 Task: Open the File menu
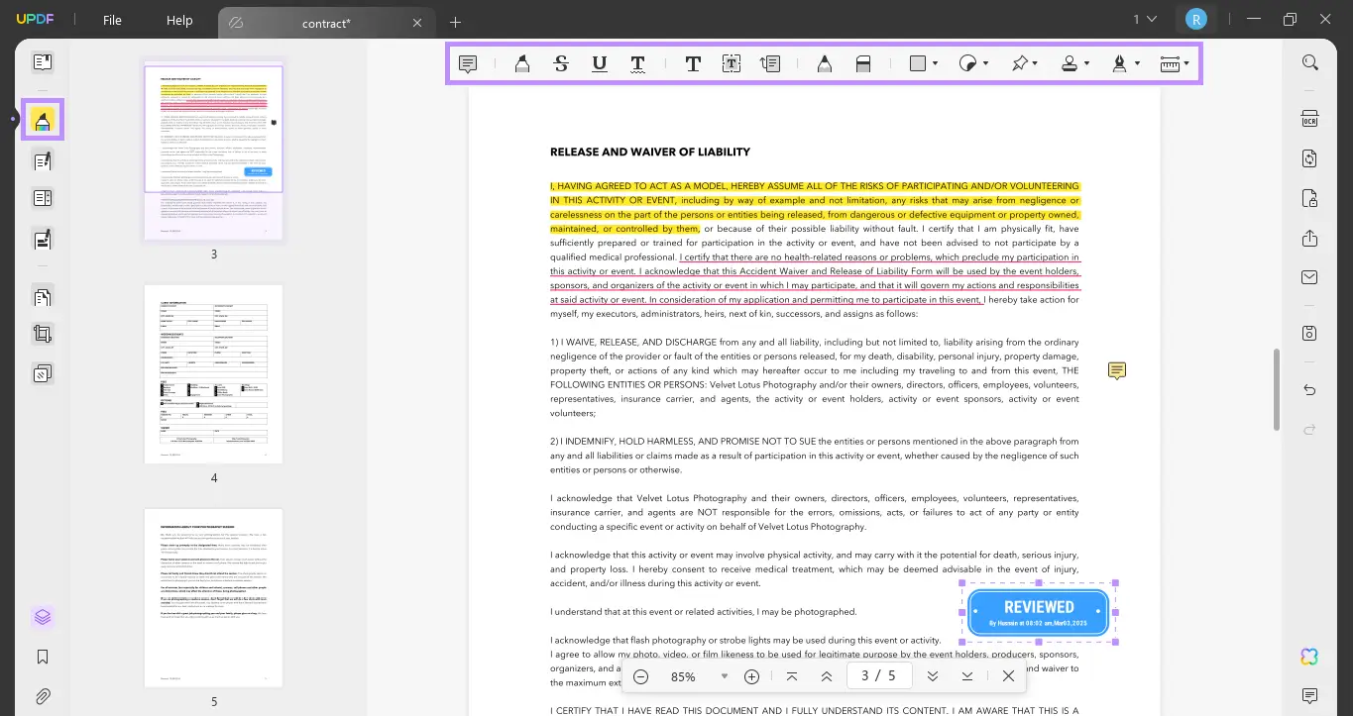click(x=112, y=21)
